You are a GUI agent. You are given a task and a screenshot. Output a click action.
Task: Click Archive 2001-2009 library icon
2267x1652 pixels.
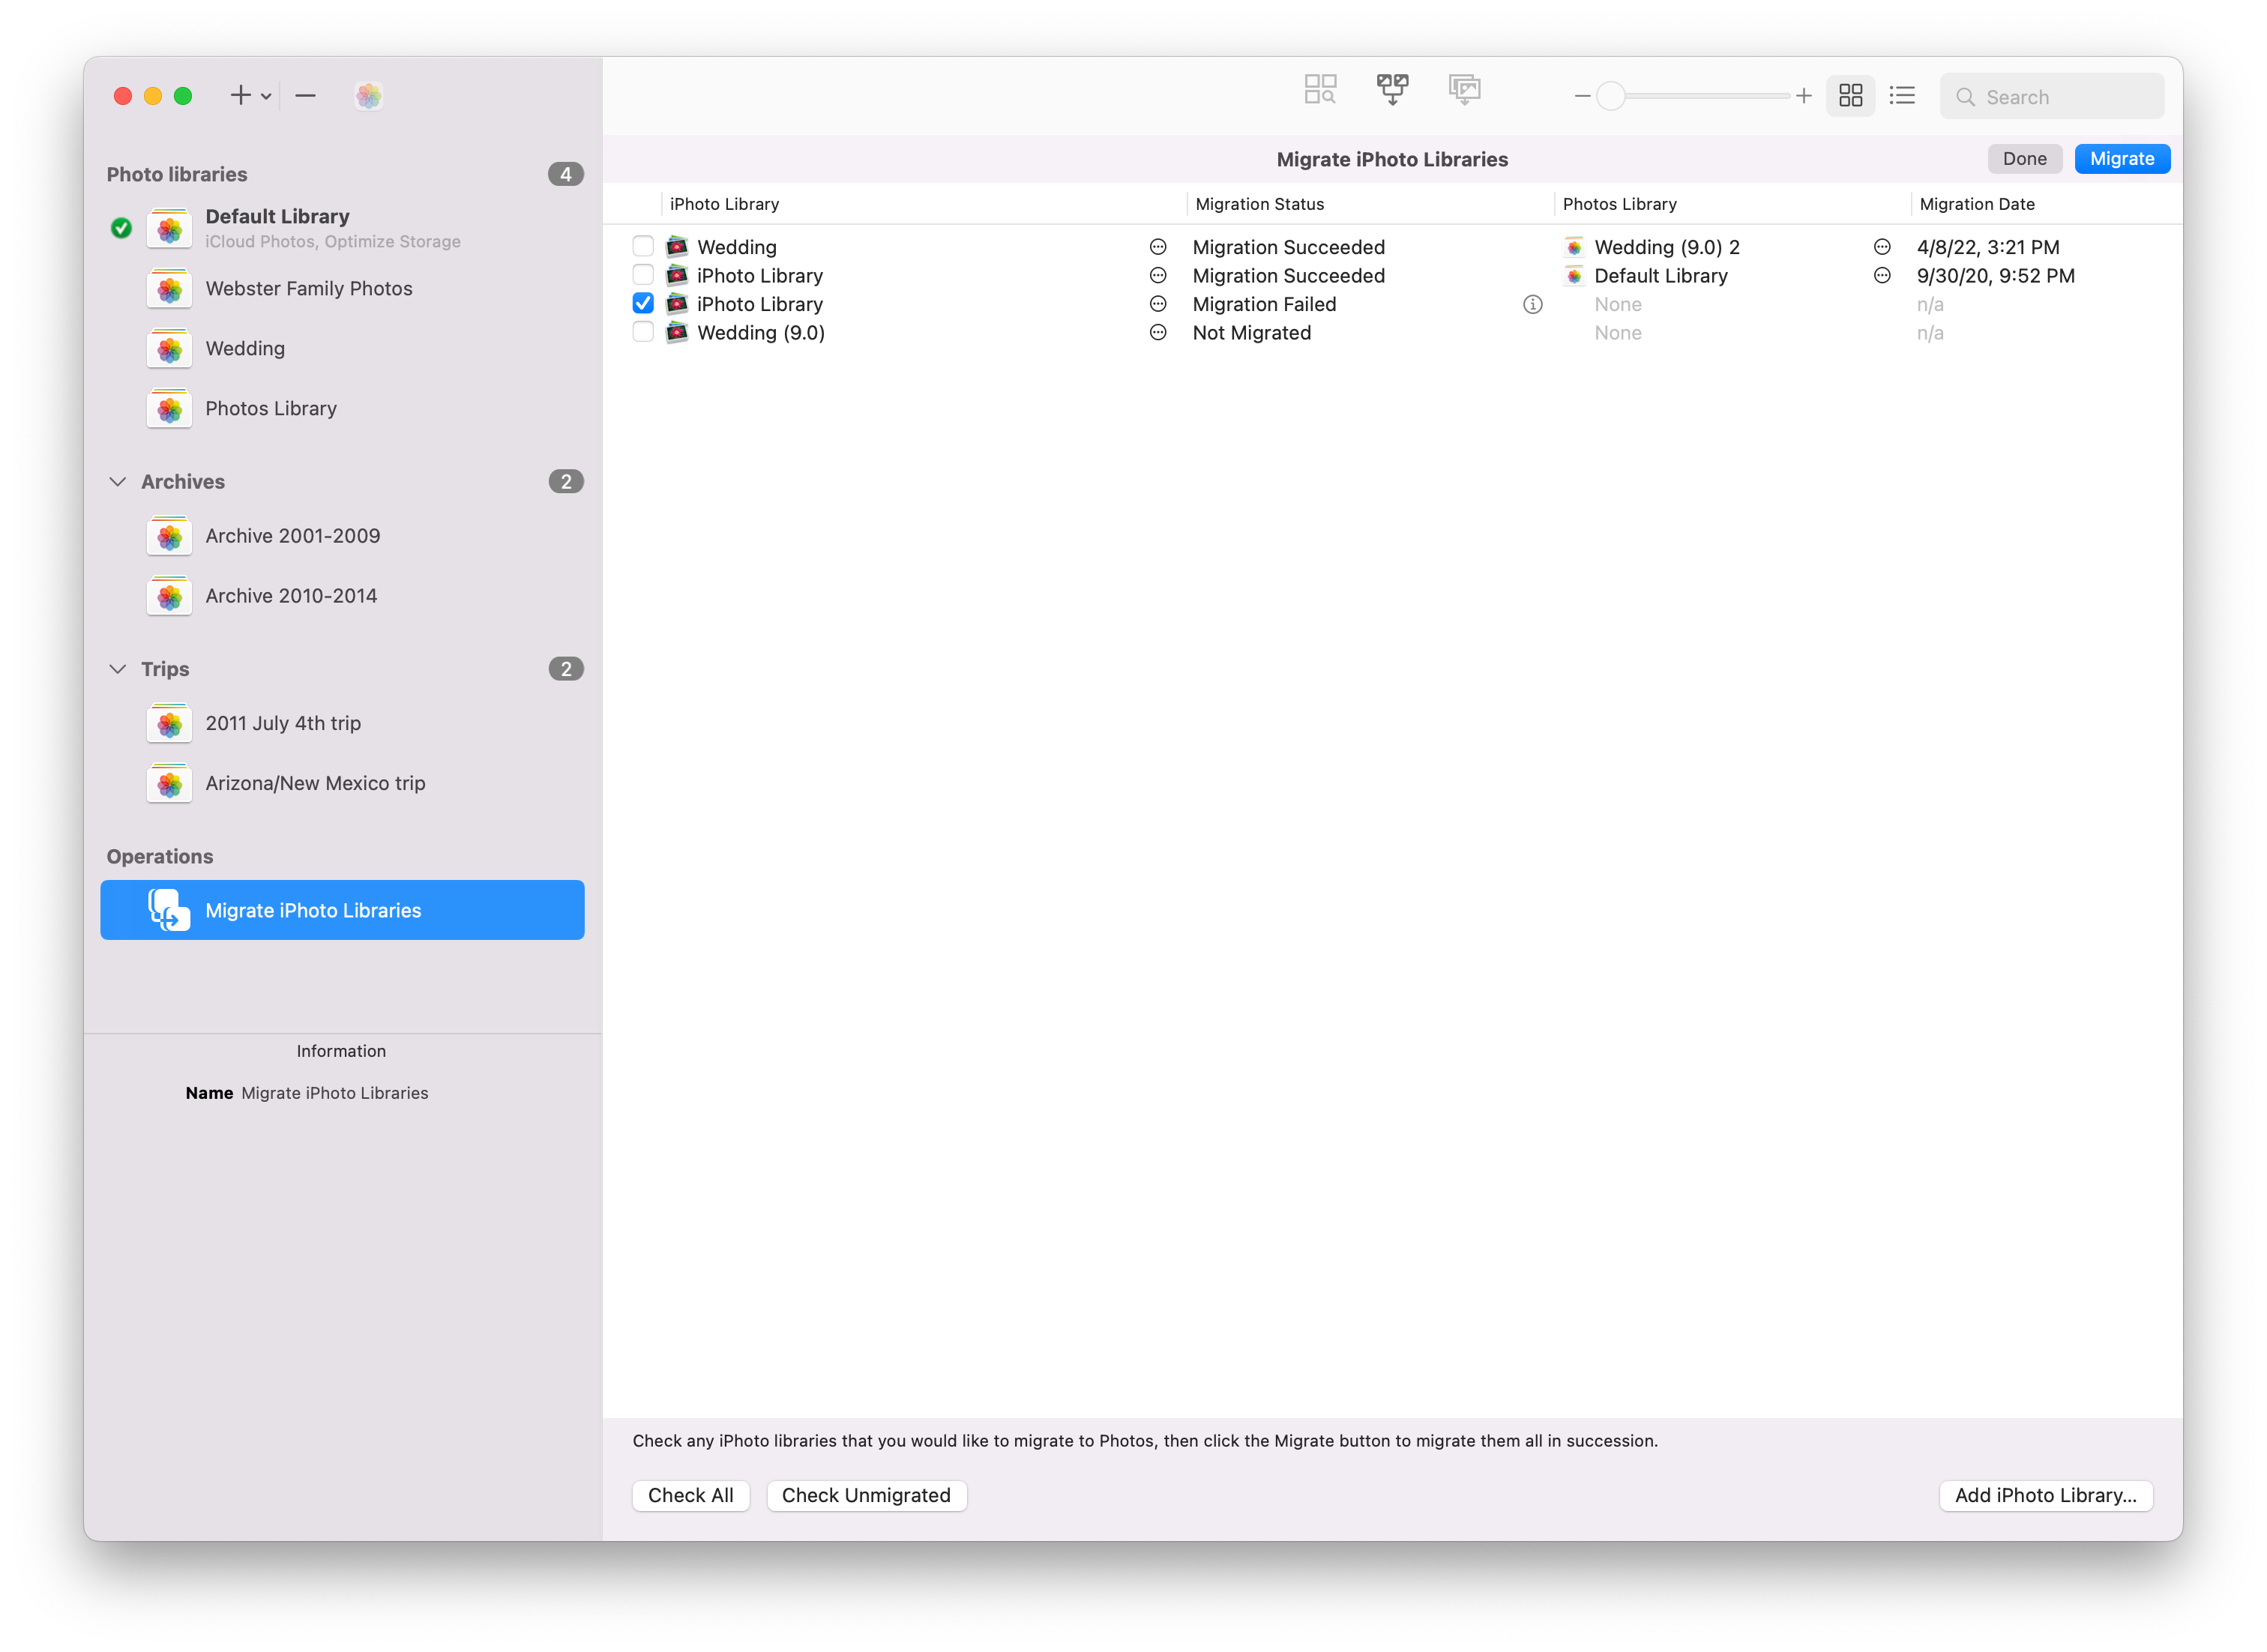[x=169, y=536]
